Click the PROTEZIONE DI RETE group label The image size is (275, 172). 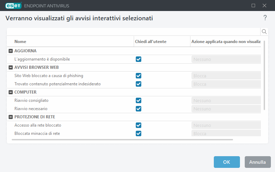coord(35,117)
